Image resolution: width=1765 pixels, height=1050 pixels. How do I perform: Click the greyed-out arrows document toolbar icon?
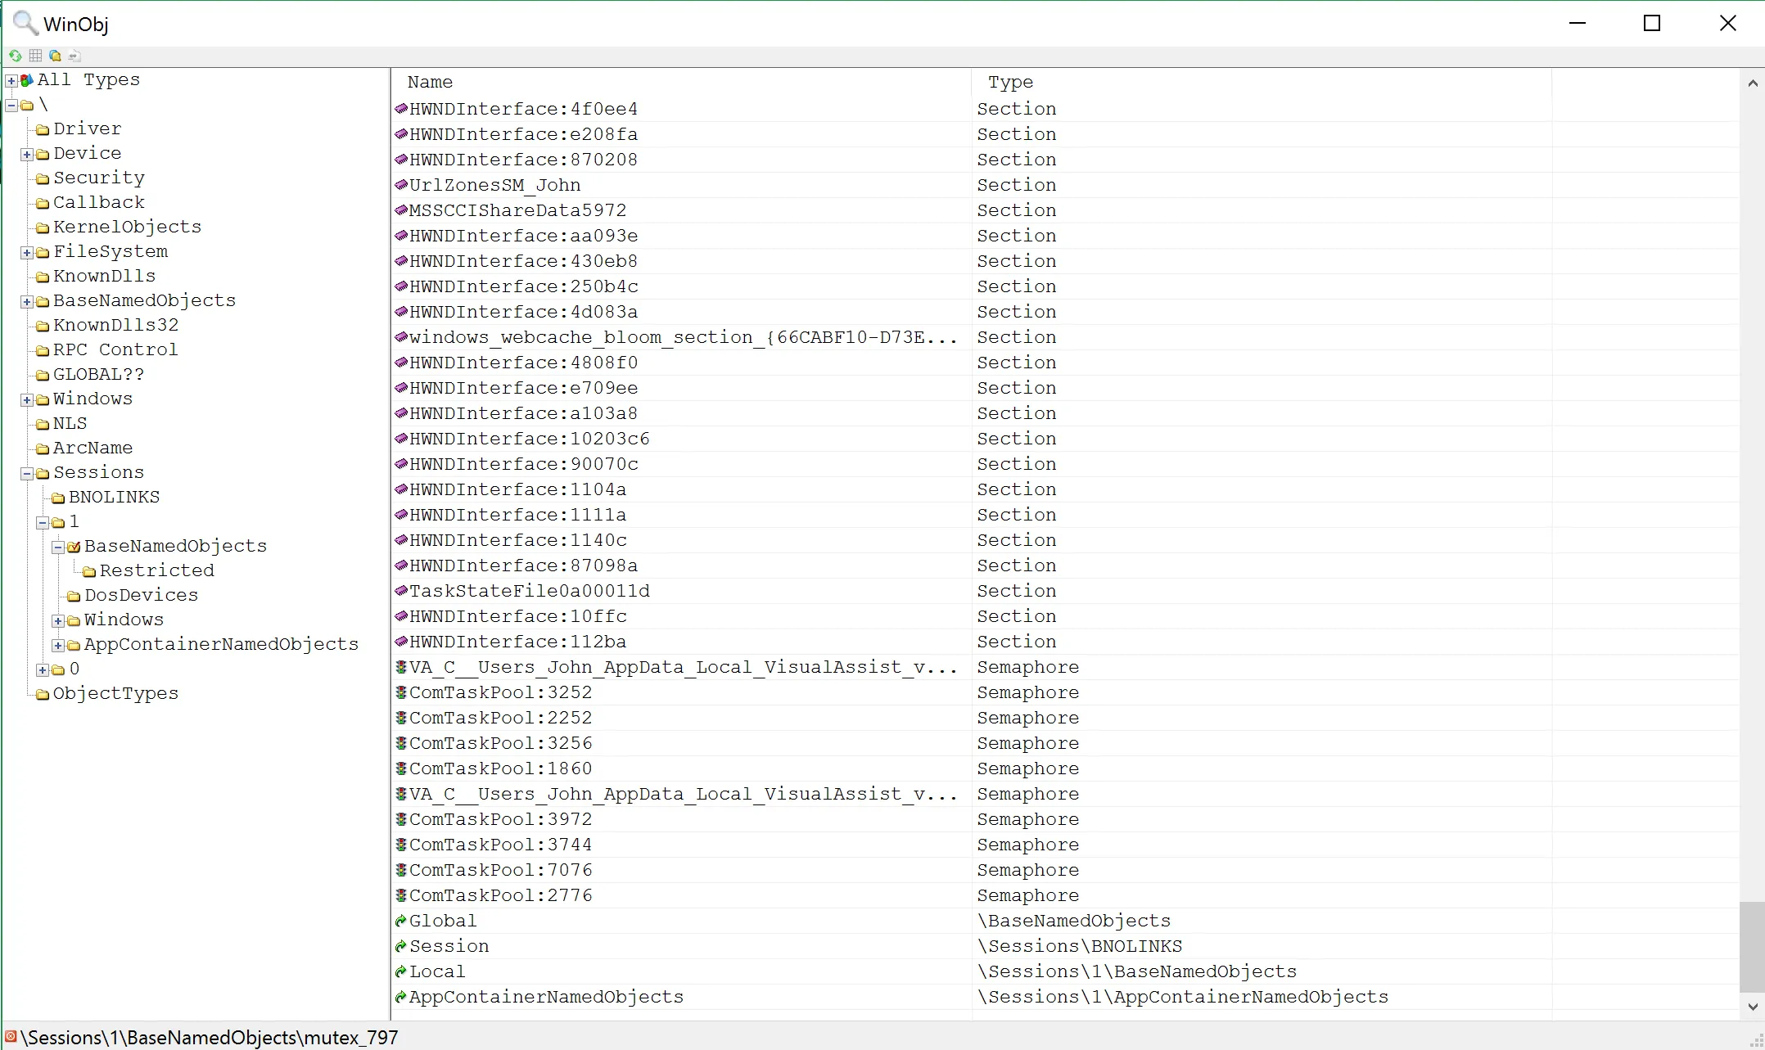click(74, 56)
